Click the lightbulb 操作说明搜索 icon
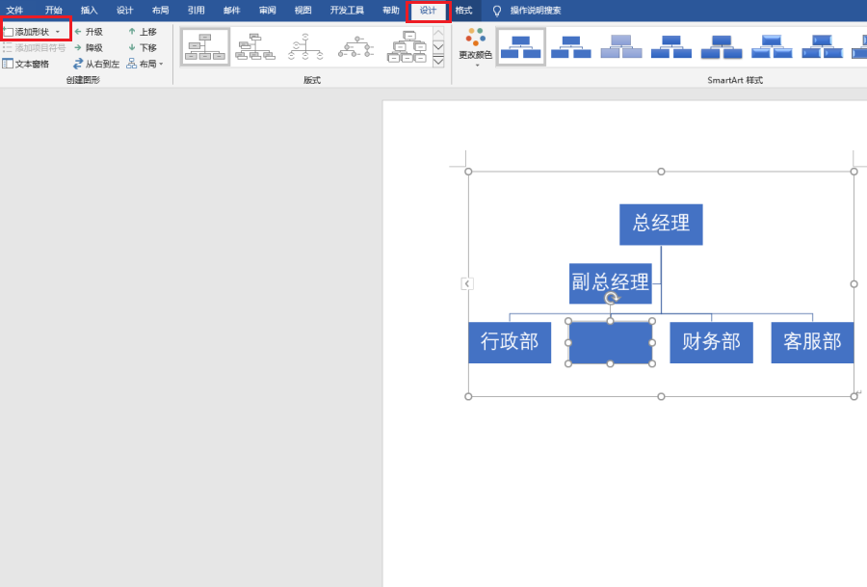The width and height of the screenshot is (867, 587). [497, 11]
